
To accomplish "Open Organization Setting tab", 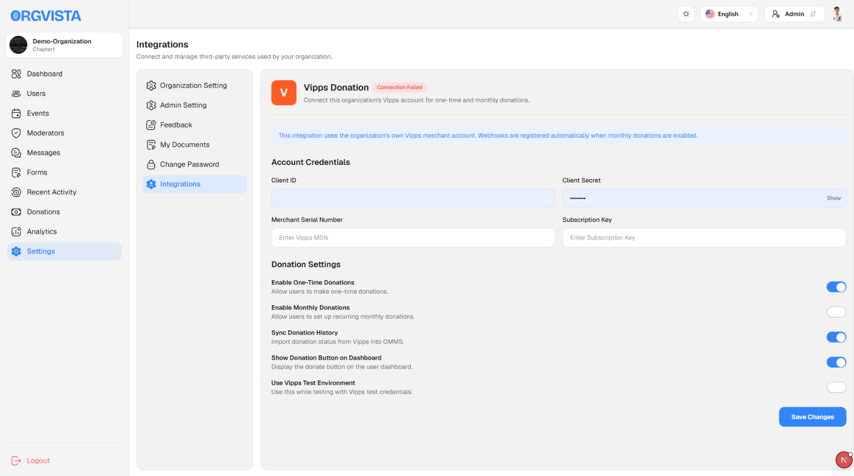I will click(194, 85).
